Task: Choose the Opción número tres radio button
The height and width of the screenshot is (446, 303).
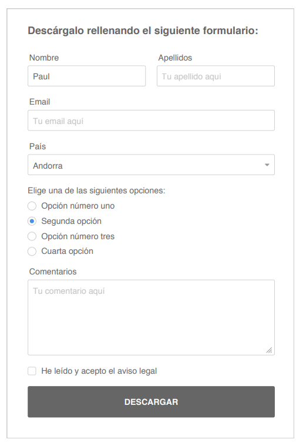Action: [x=32, y=236]
